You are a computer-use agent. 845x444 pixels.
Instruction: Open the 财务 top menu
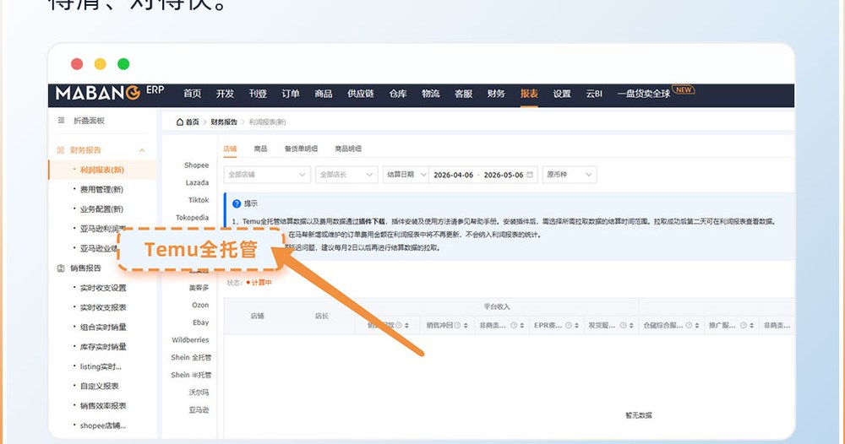[496, 94]
